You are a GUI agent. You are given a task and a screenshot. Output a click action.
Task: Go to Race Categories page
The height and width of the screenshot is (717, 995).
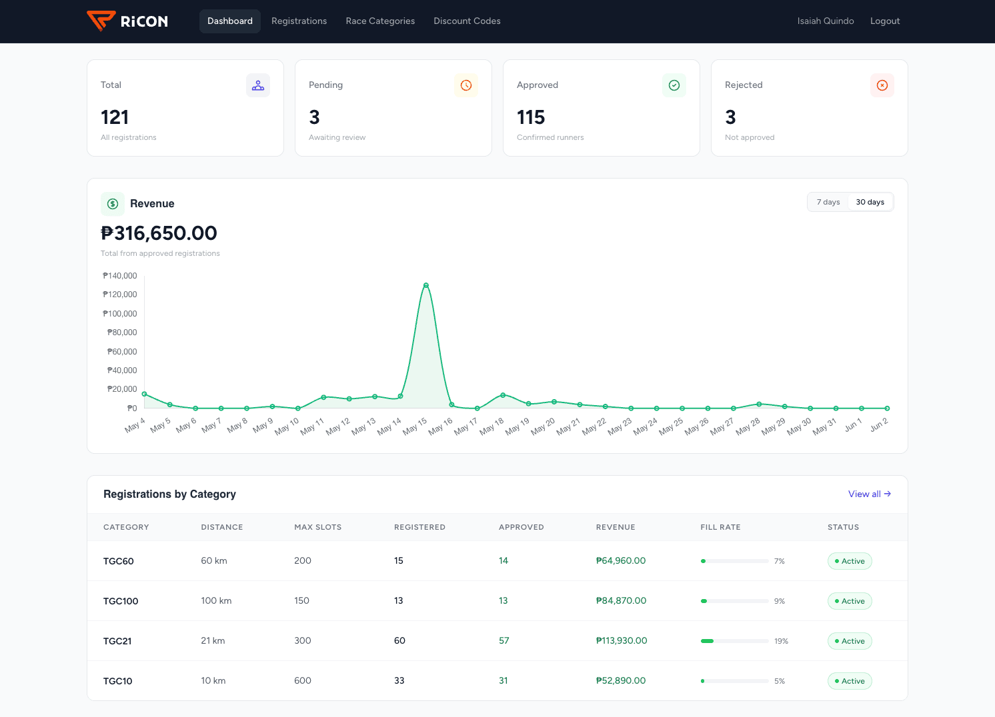coord(380,21)
